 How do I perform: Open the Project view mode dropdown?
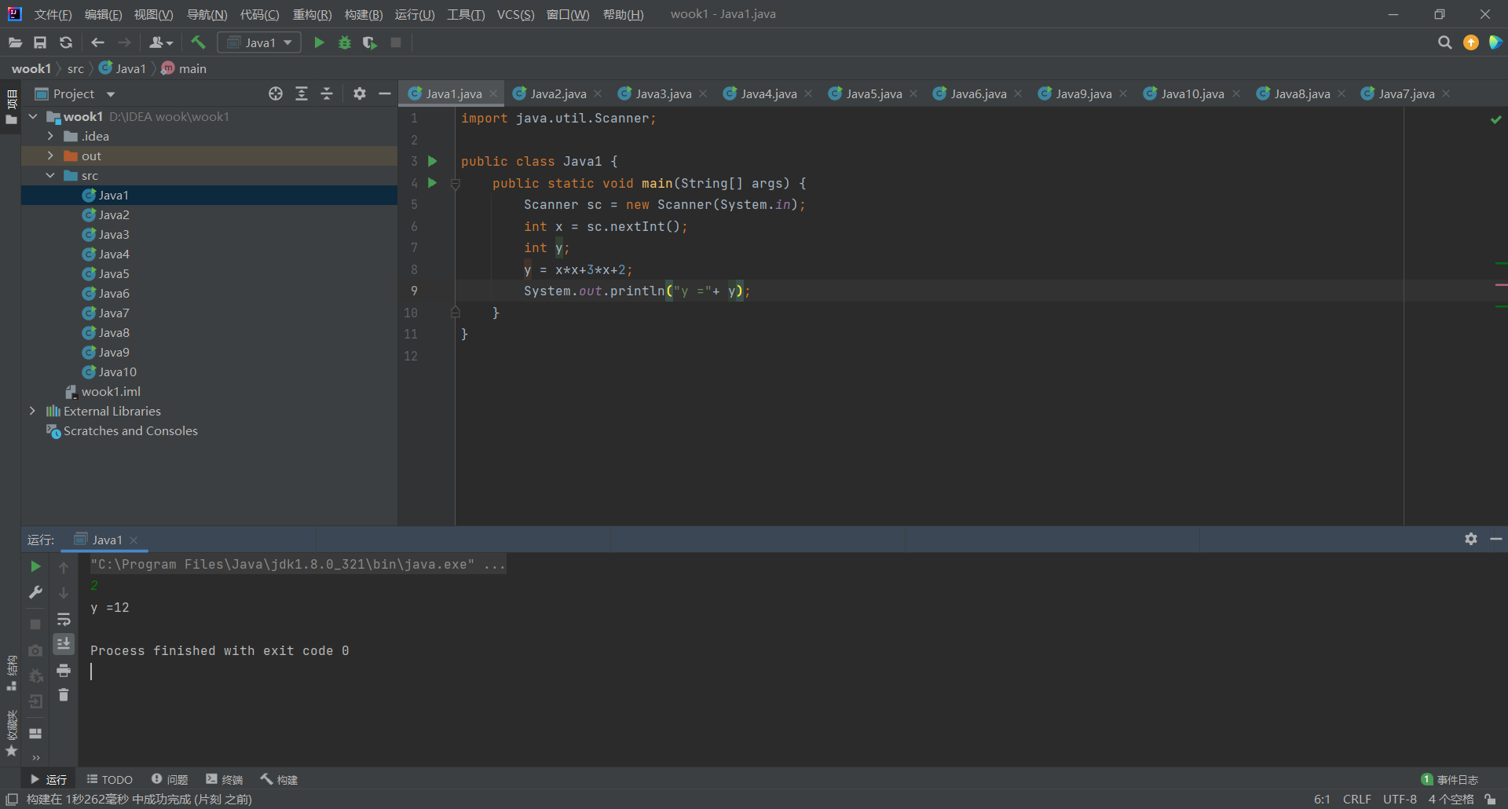tap(111, 94)
